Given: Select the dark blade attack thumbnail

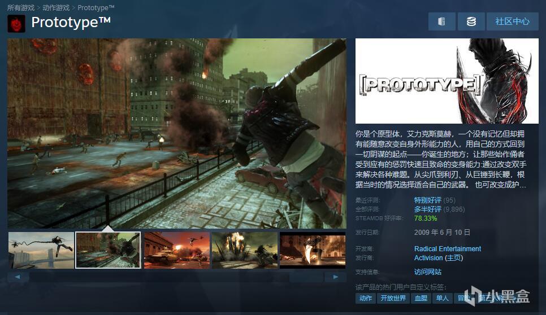Looking at the screenshot, I should 313,250.
